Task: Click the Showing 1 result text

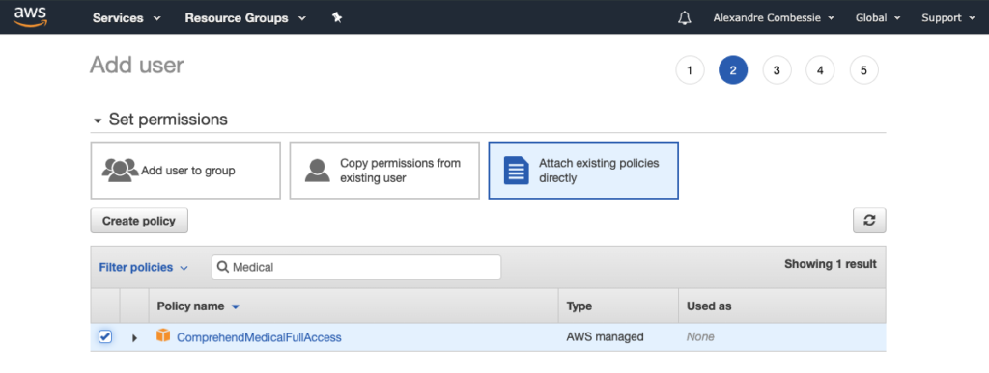Action: coord(830,264)
